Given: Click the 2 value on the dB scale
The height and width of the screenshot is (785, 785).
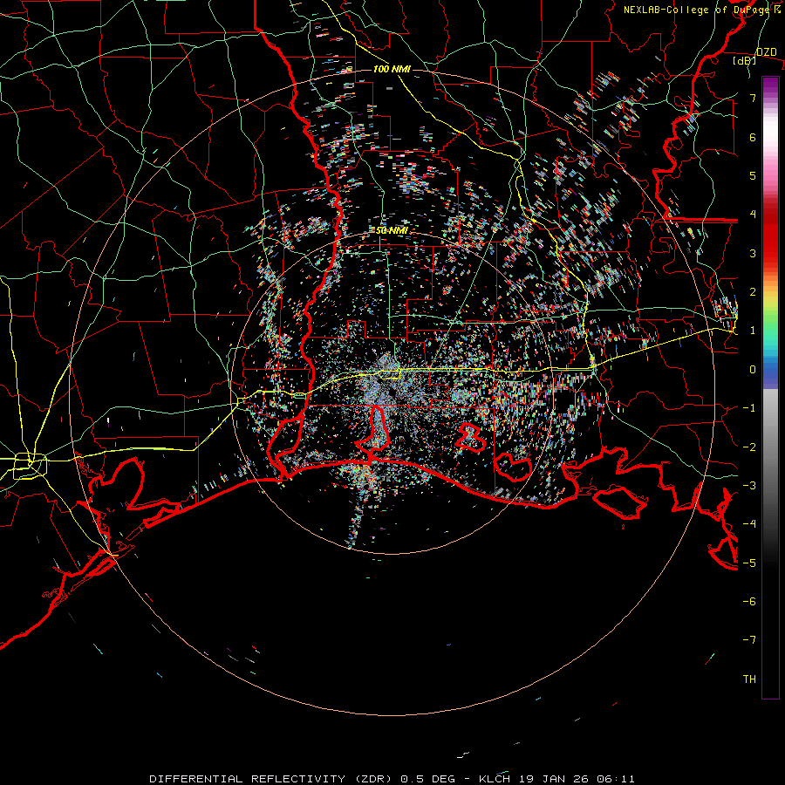Looking at the screenshot, I should (x=753, y=292).
